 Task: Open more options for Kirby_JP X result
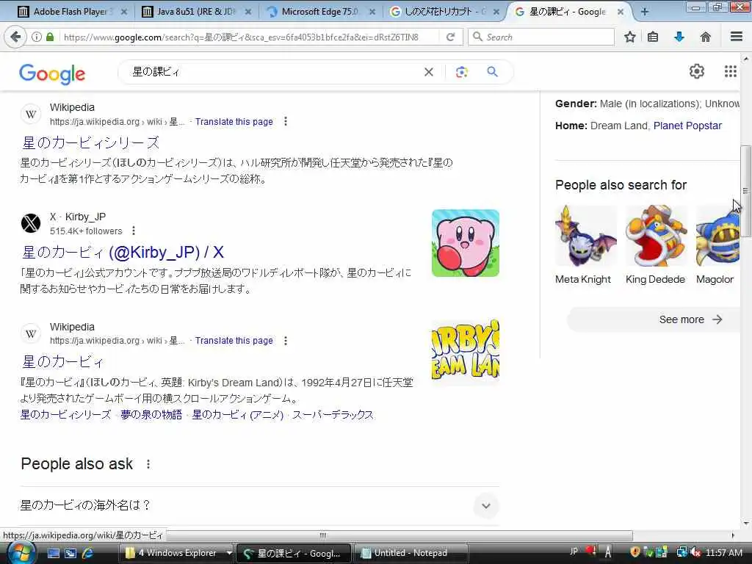134,231
